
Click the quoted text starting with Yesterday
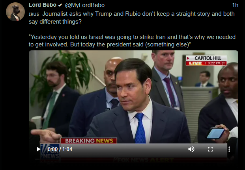click(x=132, y=41)
